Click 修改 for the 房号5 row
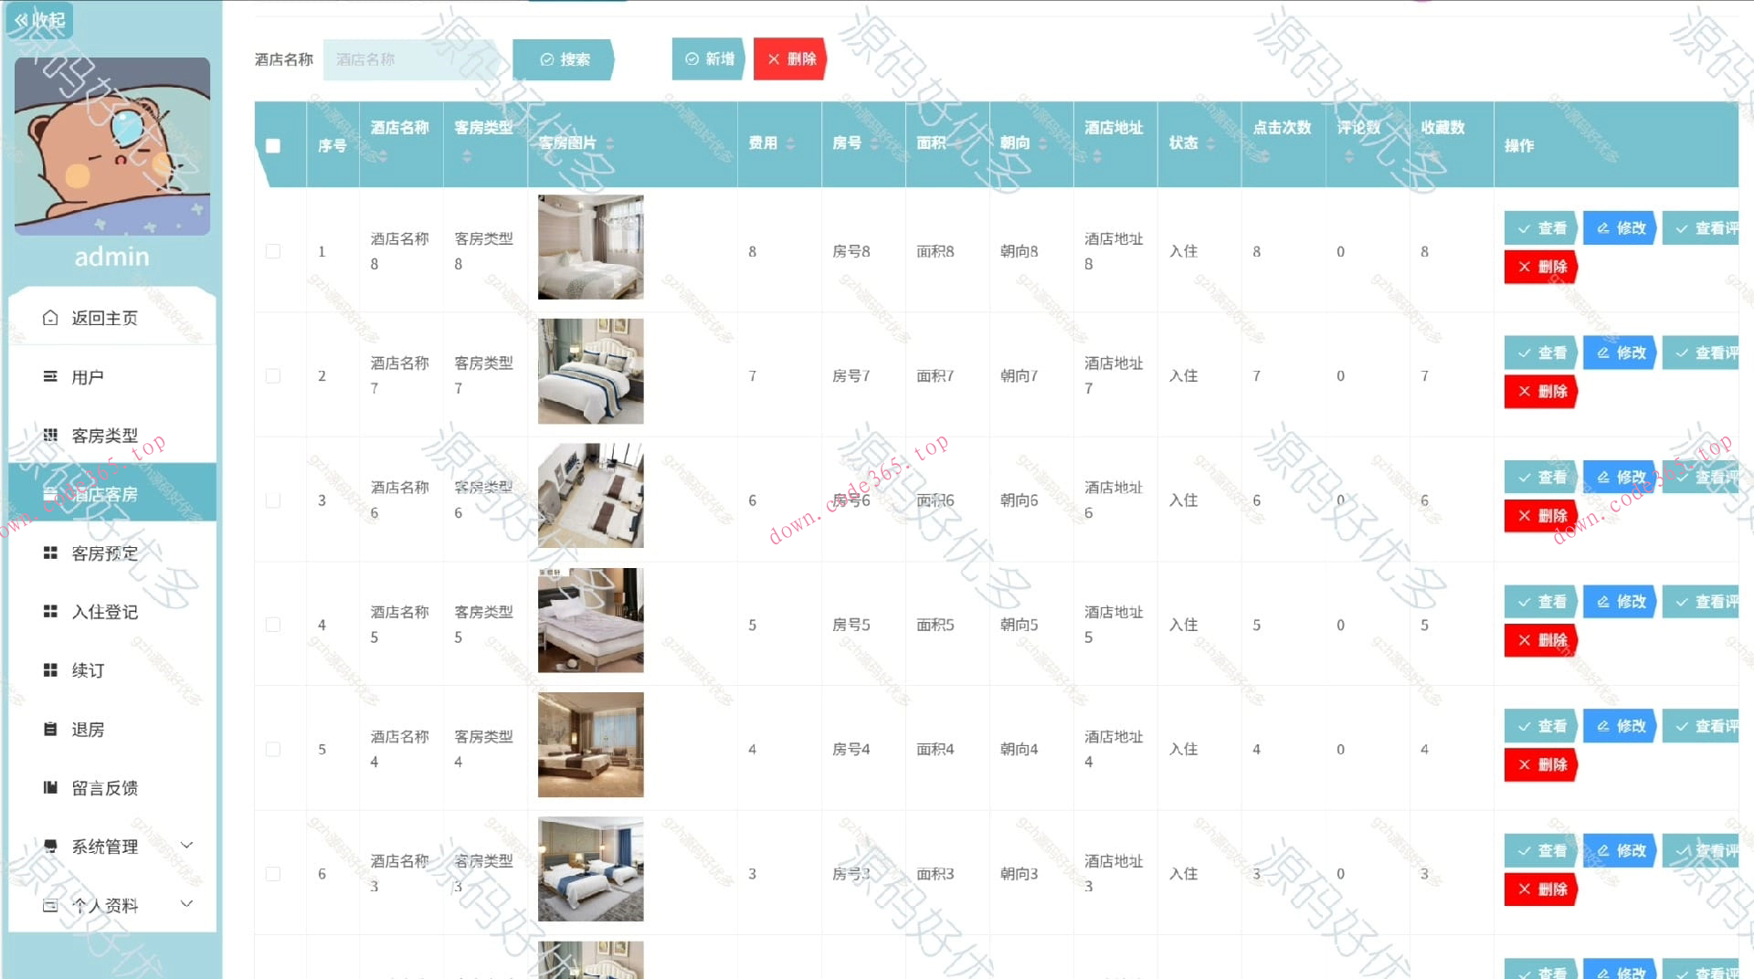The height and width of the screenshot is (979, 1754). [x=1621, y=602]
